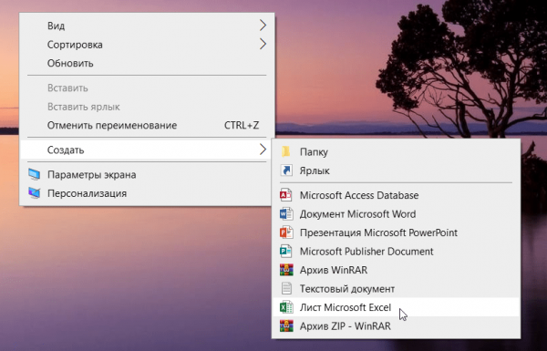The height and width of the screenshot is (351, 547).
Task: Click the monitor icon beside Параметры экрана
Action: [x=35, y=174]
